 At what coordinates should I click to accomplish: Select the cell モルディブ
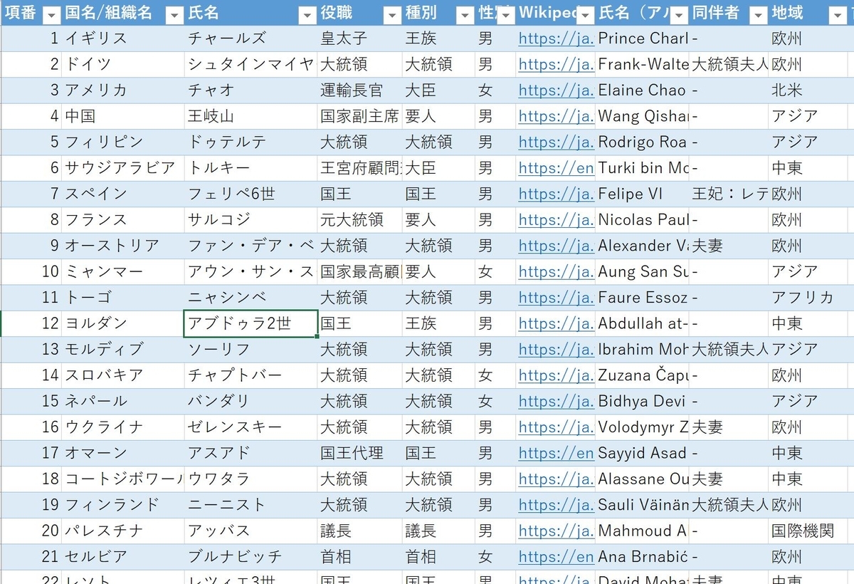[x=123, y=349]
